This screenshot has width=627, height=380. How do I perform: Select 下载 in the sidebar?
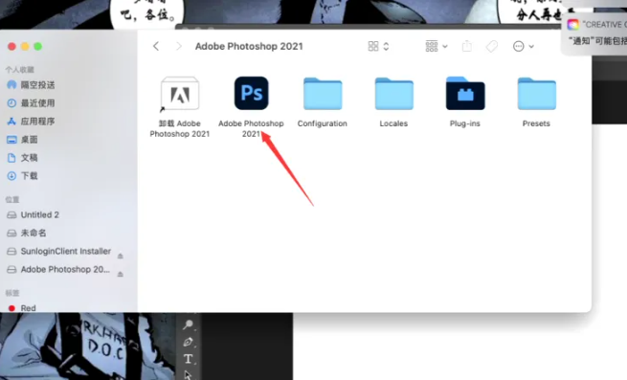coord(23,175)
